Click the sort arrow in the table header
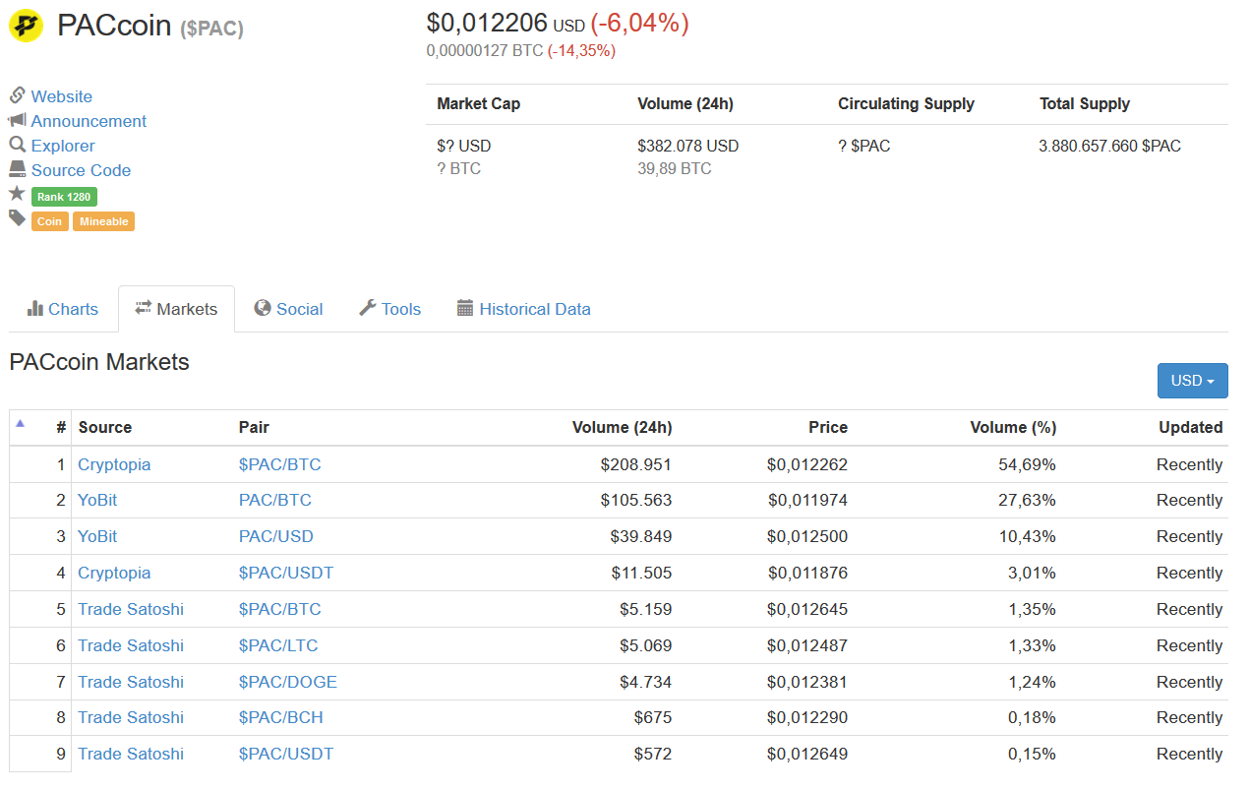 [x=20, y=424]
